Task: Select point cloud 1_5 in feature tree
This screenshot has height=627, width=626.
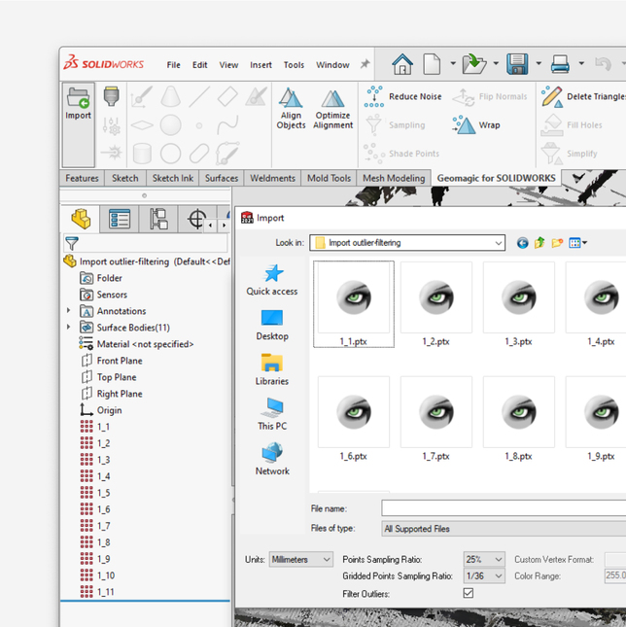Action: click(x=95, y=493)
